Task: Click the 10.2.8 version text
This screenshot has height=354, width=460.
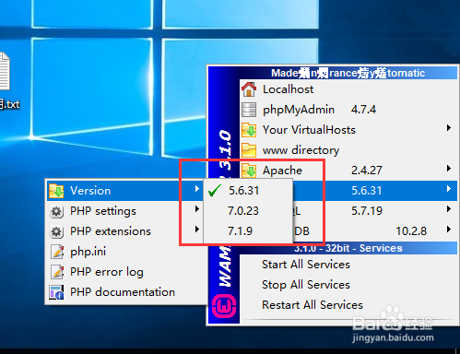Action: pyautogui.click(x=411, y=231)
